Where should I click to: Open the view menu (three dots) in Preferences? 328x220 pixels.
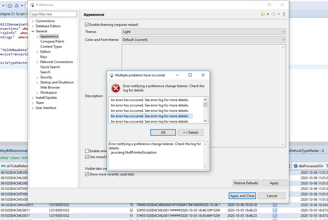pos(284,14)
